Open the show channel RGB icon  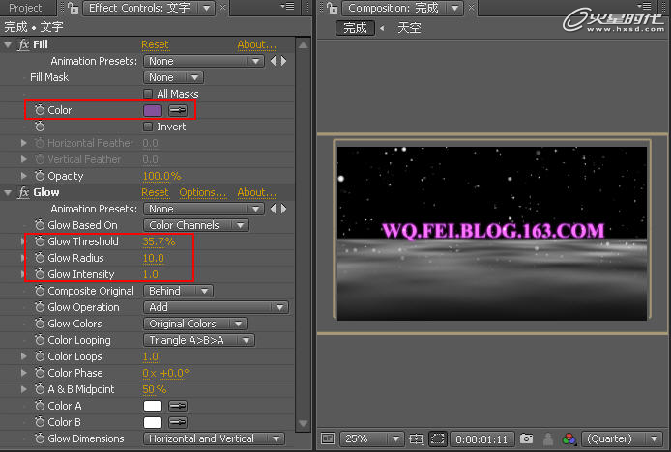coord(569,438)
